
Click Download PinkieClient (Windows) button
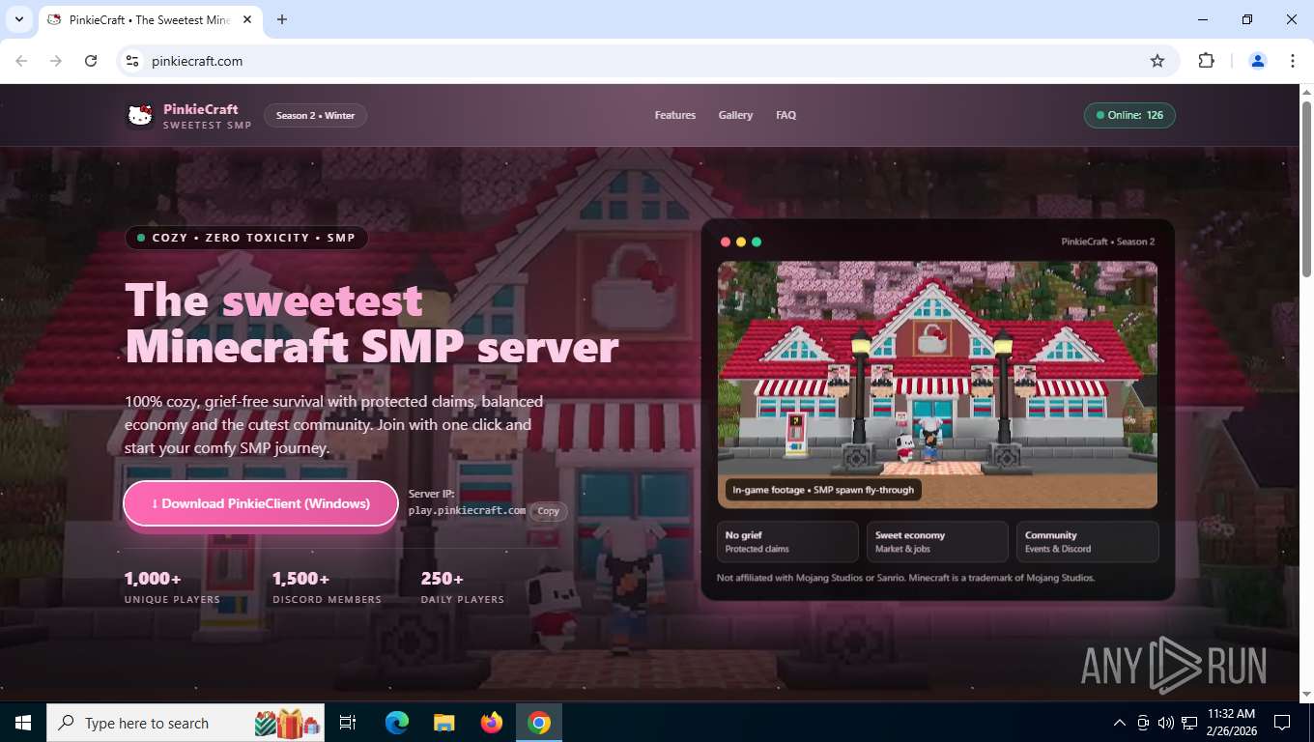click(261, 504)
